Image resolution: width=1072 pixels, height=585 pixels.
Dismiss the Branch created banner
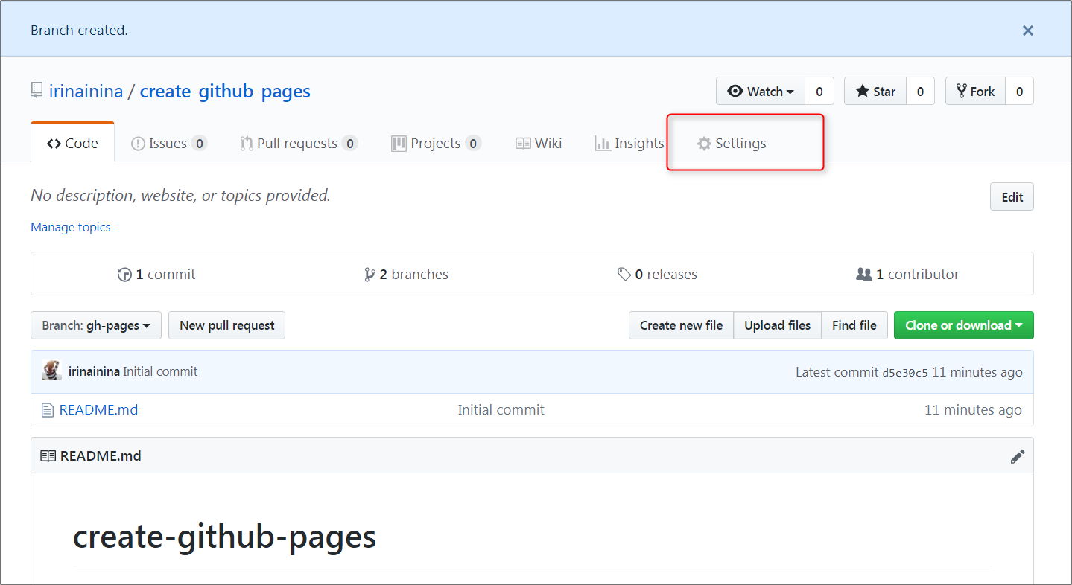pos(1027,31)
